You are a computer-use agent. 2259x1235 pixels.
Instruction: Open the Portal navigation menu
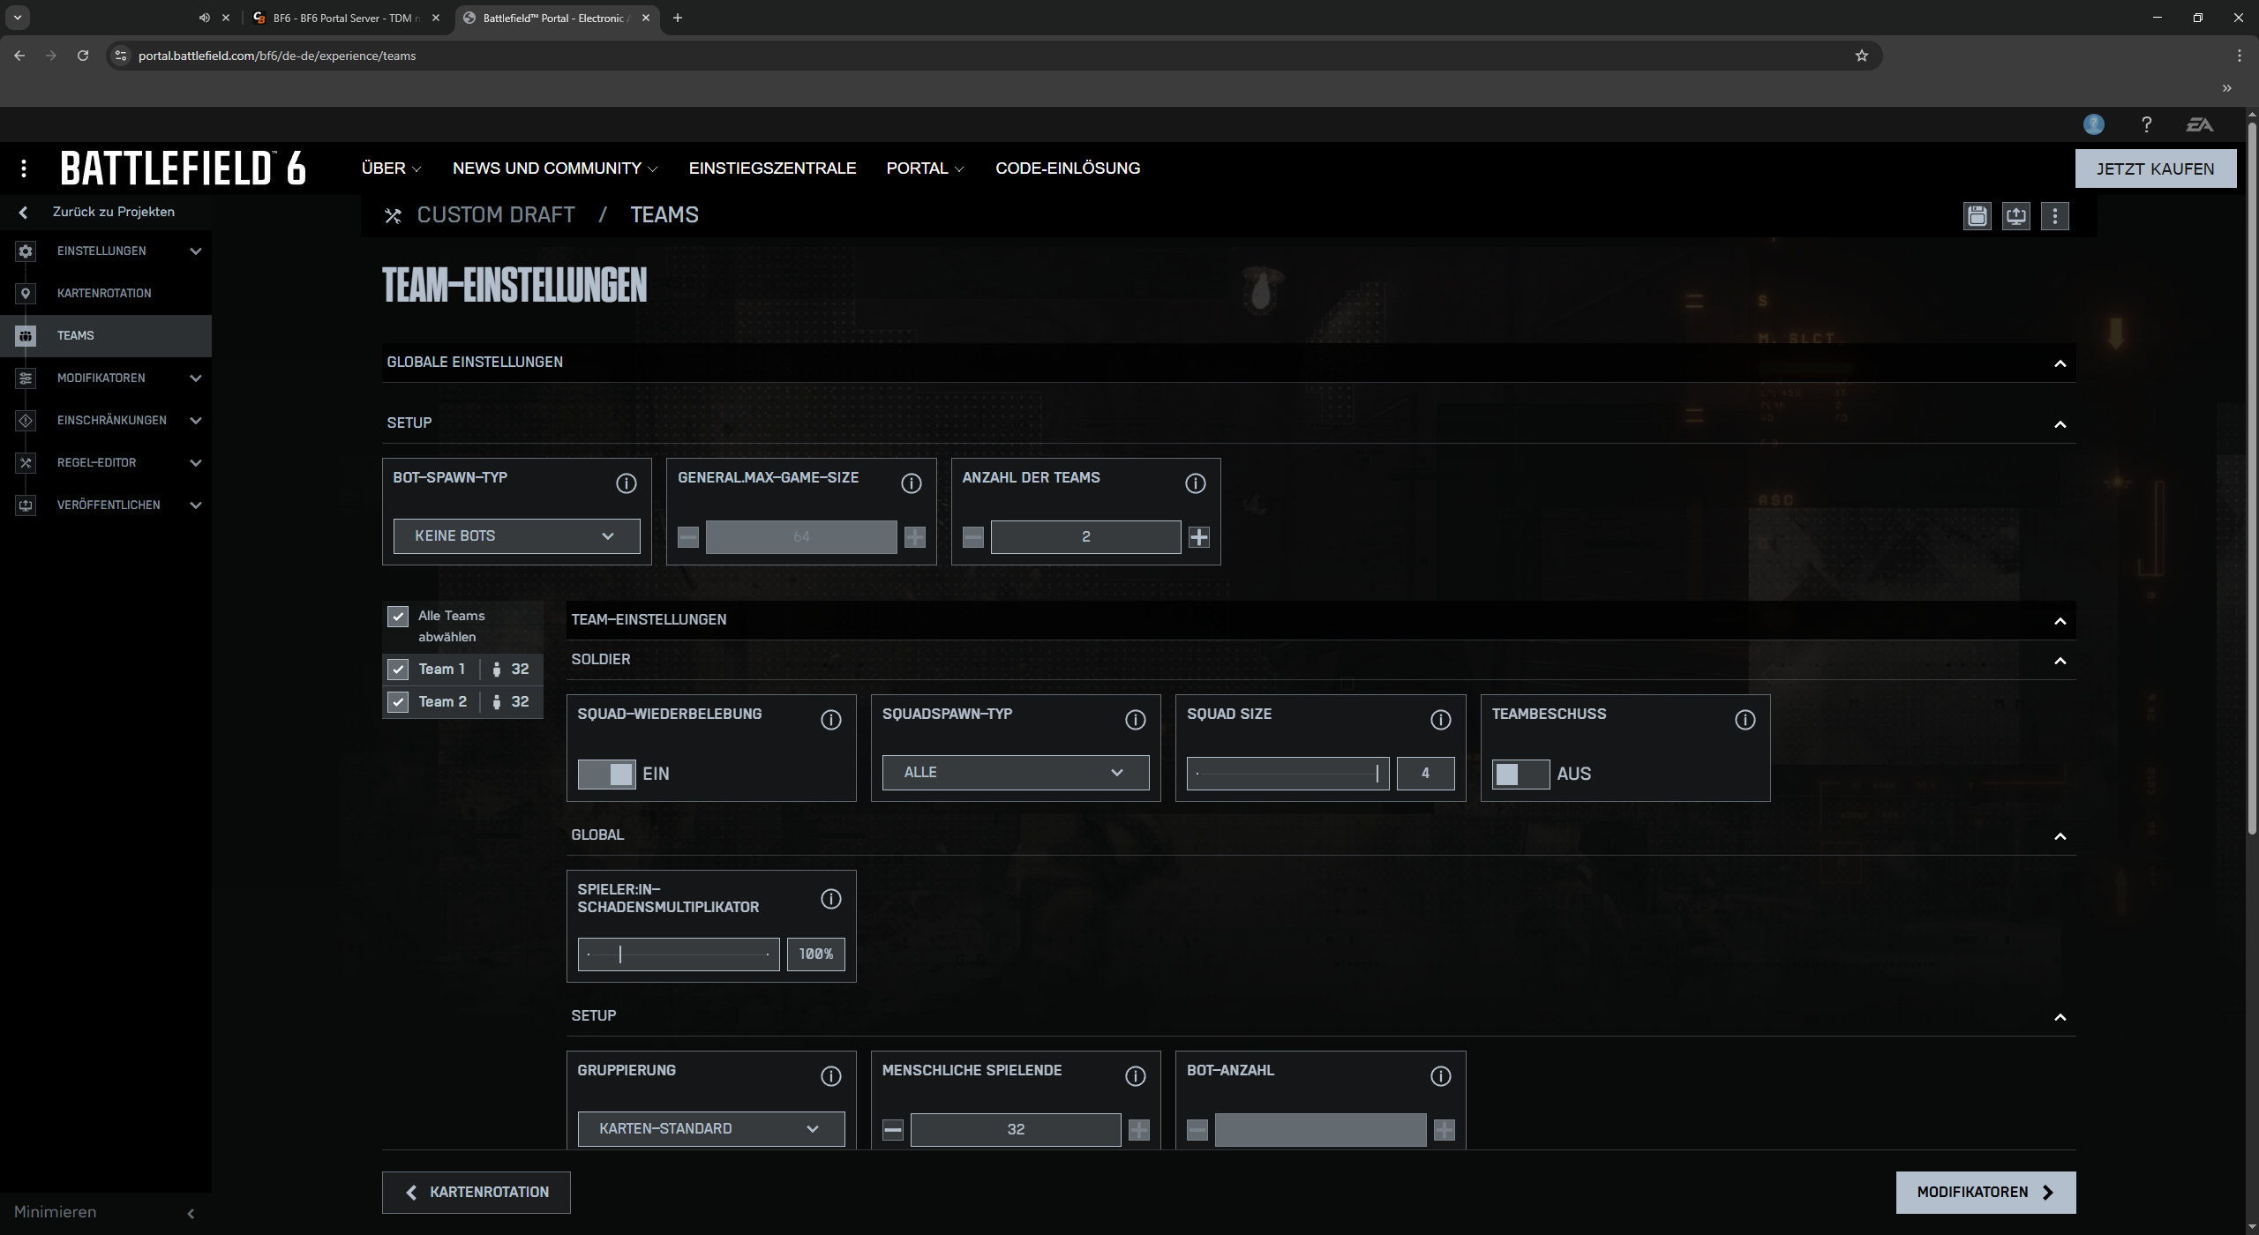click(x=924, y=168)
